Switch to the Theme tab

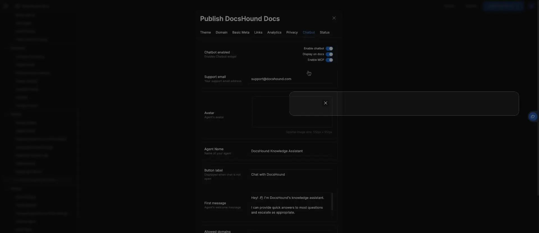(x=205, y=33)
